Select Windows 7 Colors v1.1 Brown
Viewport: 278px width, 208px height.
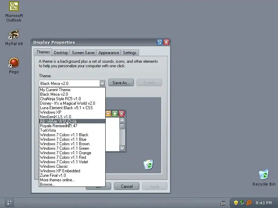(x=72, y=144)
